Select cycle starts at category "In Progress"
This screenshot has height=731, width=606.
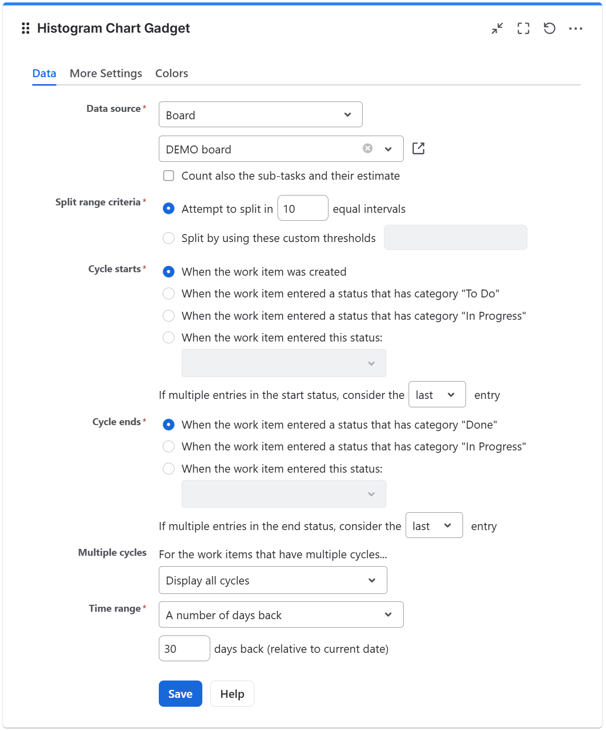169,316
